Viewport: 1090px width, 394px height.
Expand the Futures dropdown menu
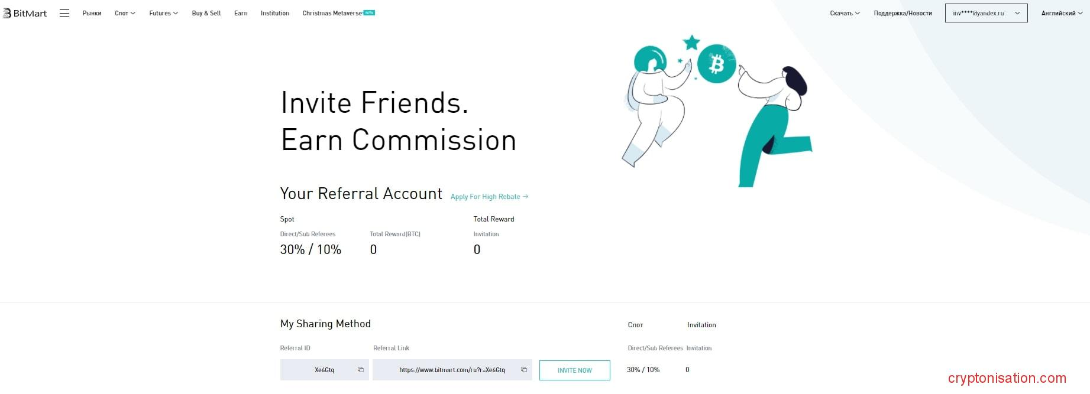(163, 13)
